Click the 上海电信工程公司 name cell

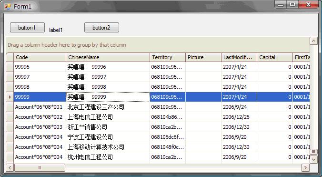tap(108, 117)
